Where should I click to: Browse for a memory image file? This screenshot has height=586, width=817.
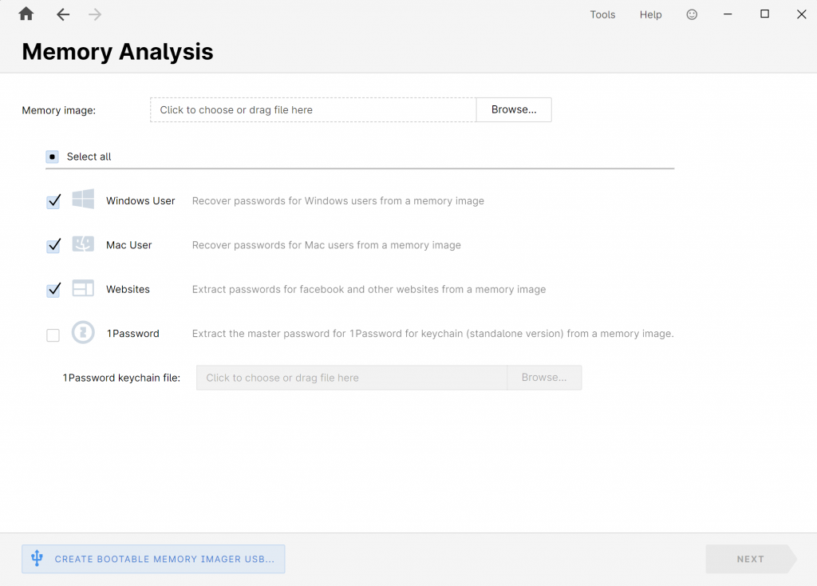514,109
